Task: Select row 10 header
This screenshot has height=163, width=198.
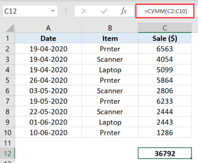Action: 7,133
